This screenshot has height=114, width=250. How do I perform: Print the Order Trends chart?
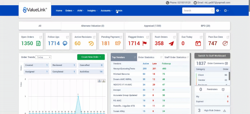click(99, 81)
